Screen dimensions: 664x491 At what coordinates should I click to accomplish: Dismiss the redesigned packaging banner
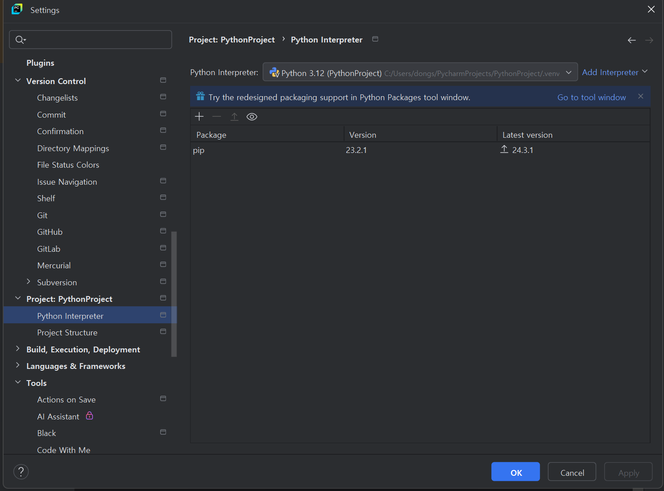click(x=640, y=96)
